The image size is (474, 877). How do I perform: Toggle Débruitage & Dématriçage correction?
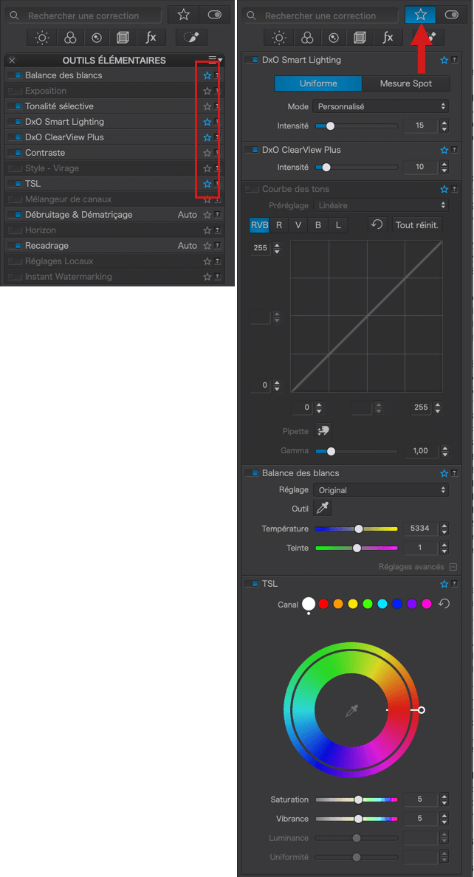tap(15, 215)
